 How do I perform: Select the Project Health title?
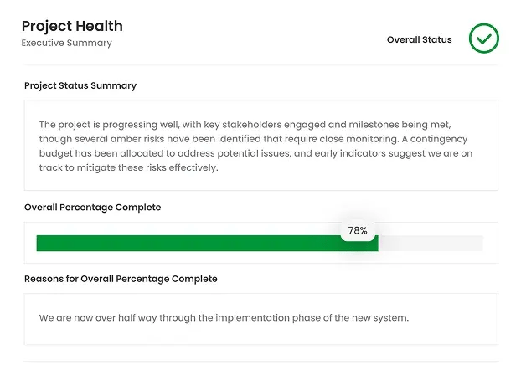[72, 26]
